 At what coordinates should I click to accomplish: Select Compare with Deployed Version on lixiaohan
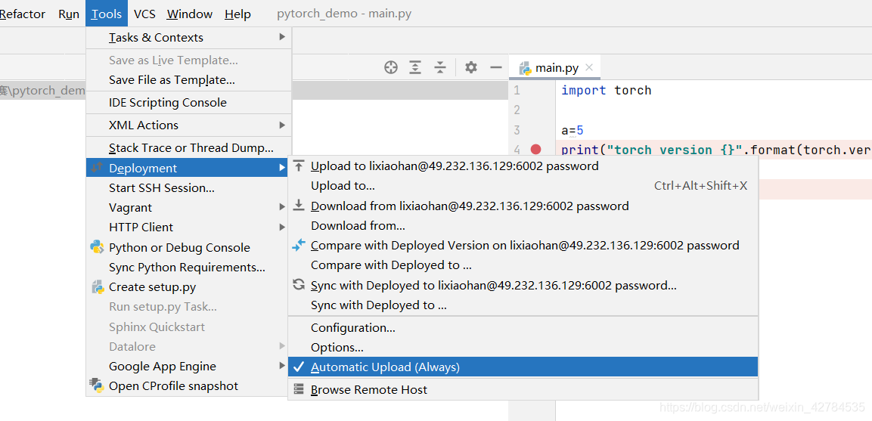pos(523,245)
